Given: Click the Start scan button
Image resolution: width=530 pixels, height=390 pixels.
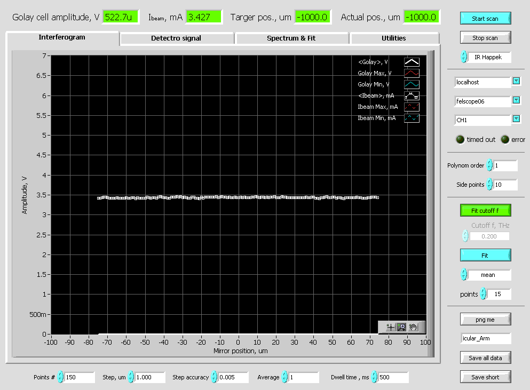Looking at the screenshot, I should (485, 18).
